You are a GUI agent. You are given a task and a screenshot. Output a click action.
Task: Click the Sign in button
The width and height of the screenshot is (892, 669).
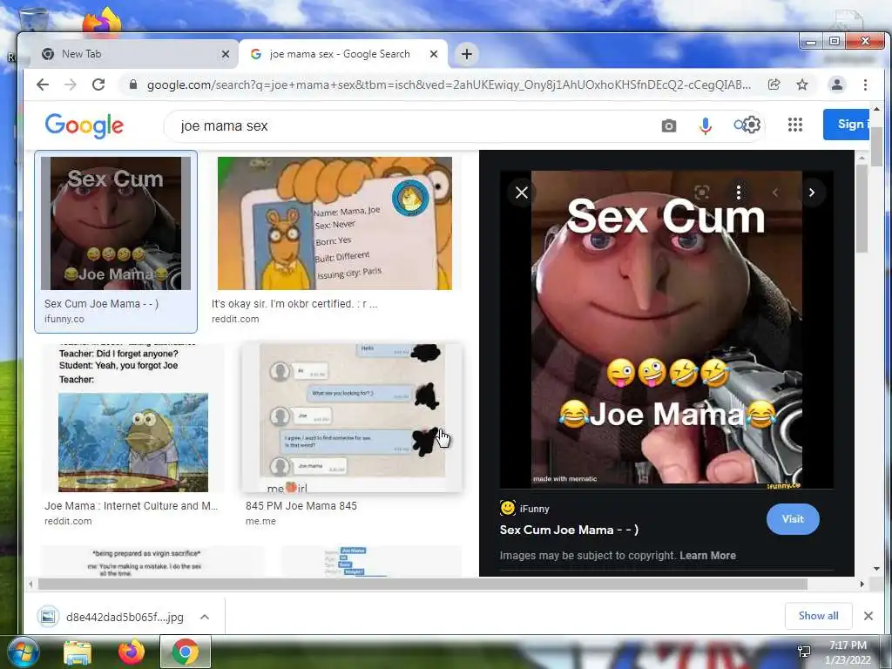coord(846,124)
